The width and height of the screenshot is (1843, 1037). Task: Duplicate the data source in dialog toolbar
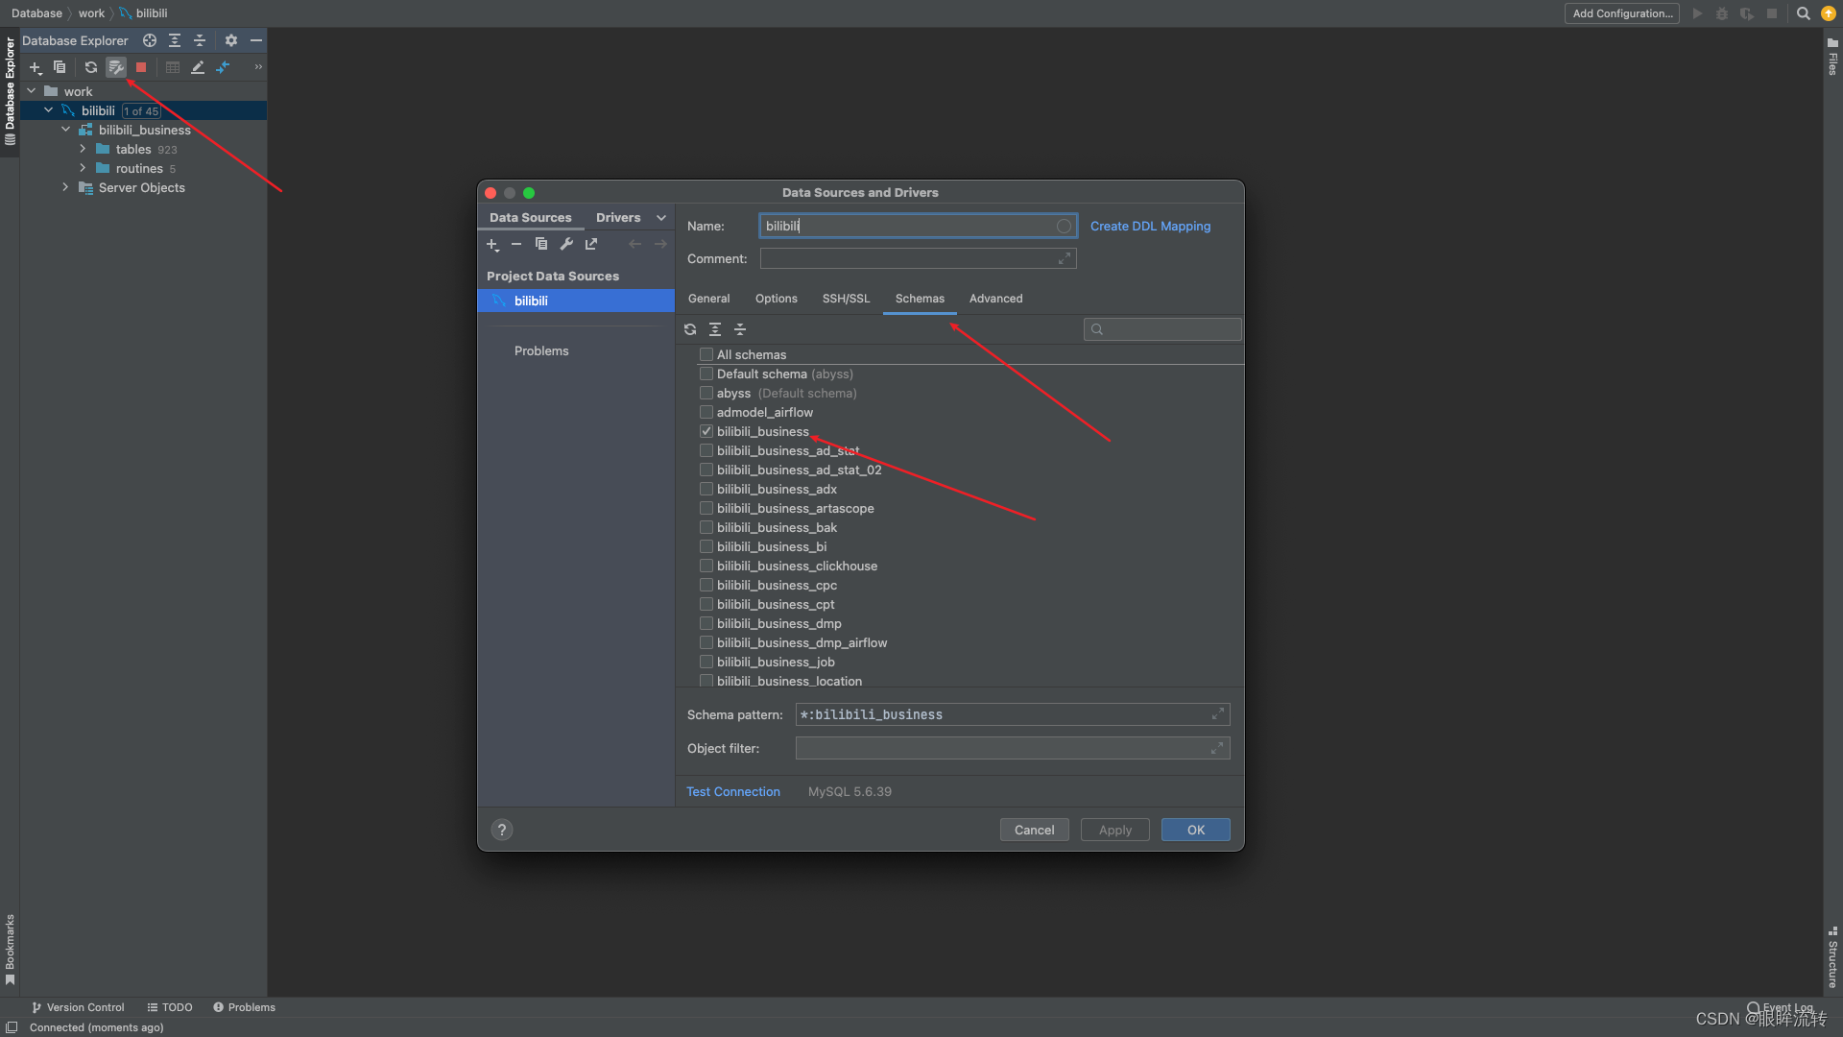point(541,244)
